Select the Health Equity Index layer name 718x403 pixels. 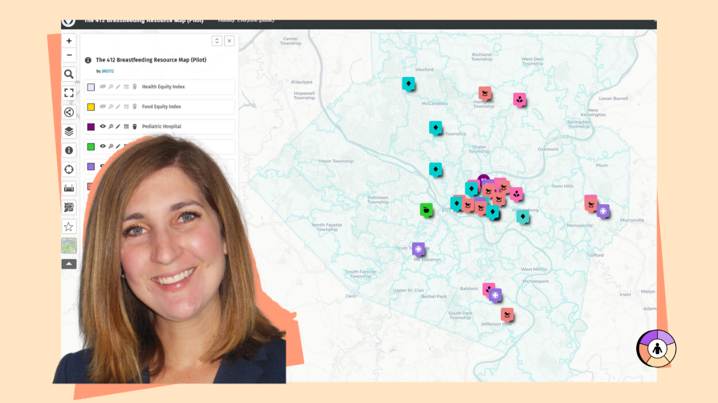pyautogui.click(x=163, y=87)
